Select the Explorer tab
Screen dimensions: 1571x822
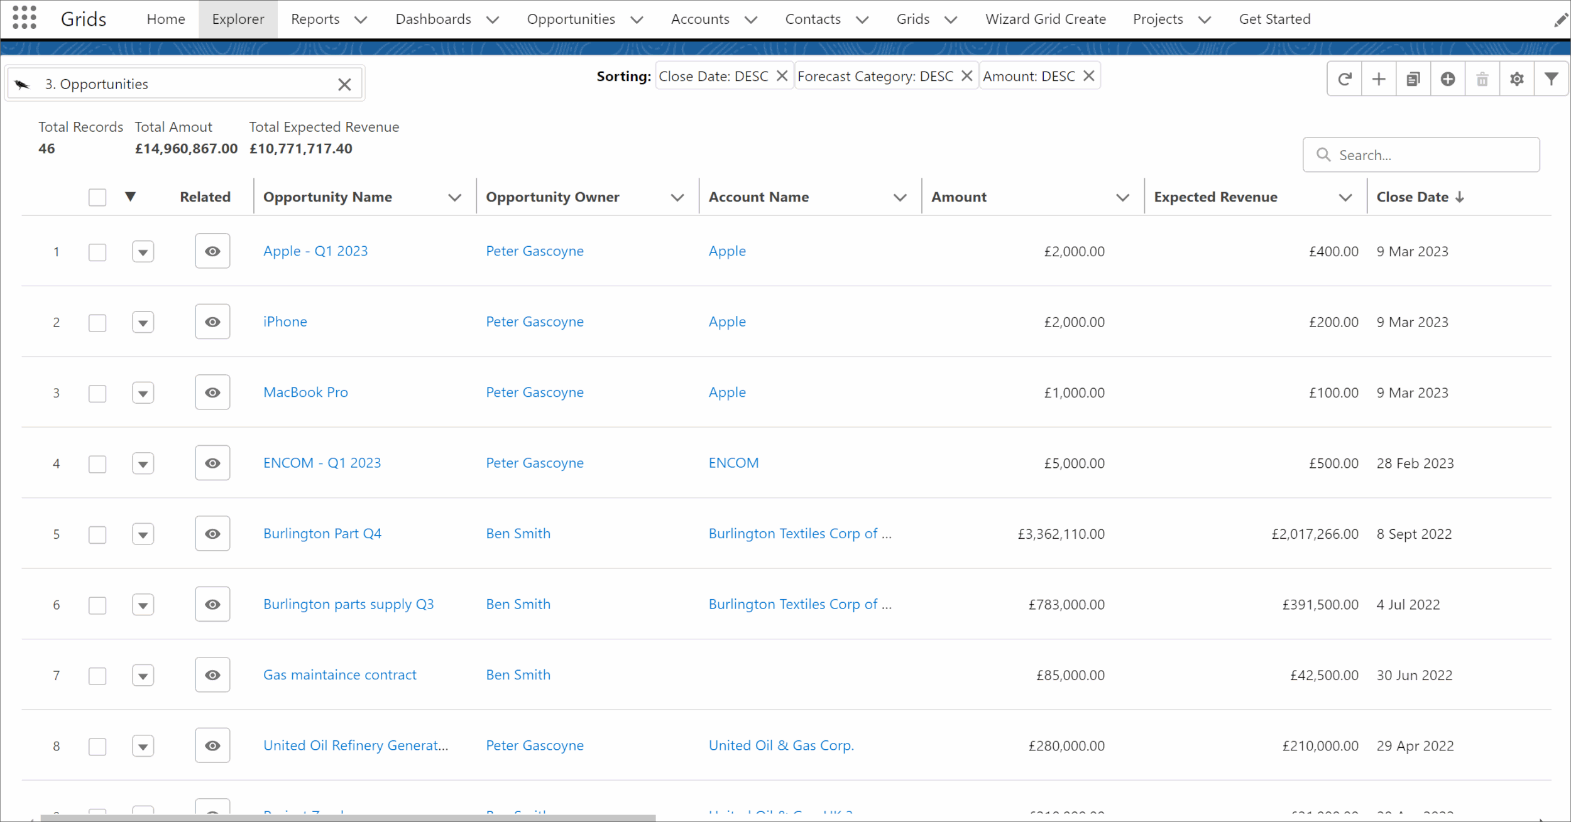pyautogui.click(x=238, y=19)
